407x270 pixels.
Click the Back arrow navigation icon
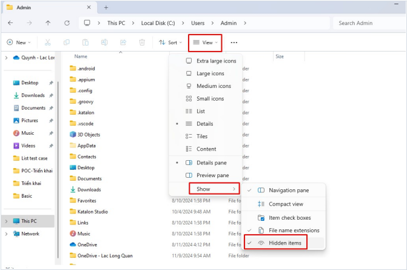(x=10, y=23)
